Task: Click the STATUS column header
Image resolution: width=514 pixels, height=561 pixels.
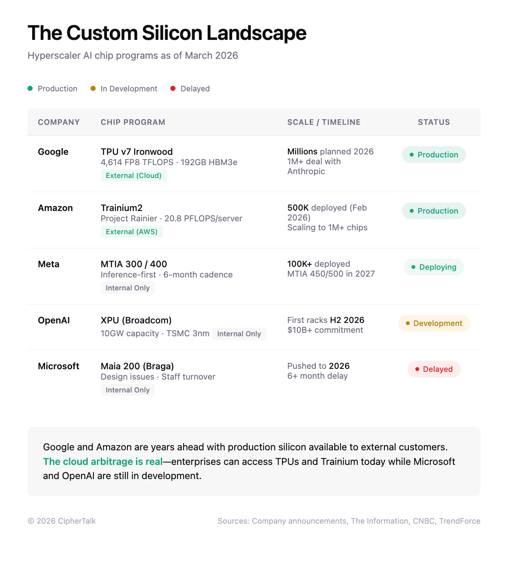Action: click(434, 122)
